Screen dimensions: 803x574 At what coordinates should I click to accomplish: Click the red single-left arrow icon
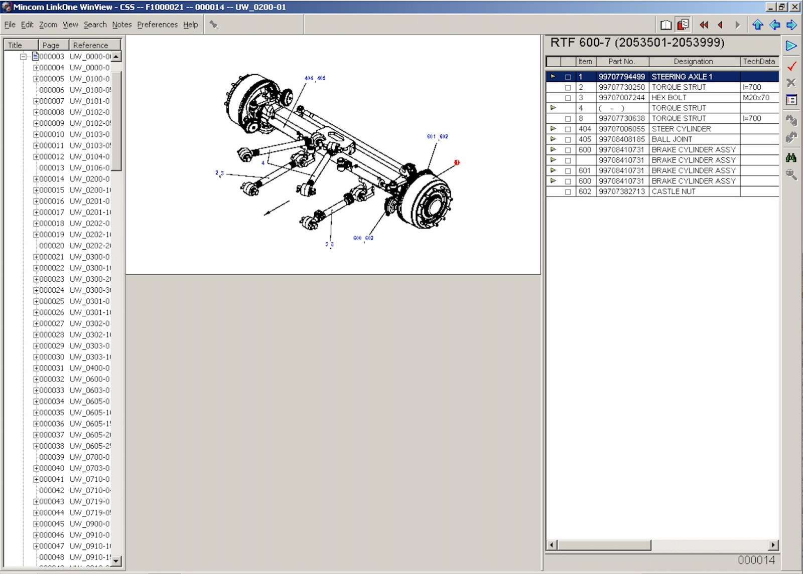click(721, 25)
